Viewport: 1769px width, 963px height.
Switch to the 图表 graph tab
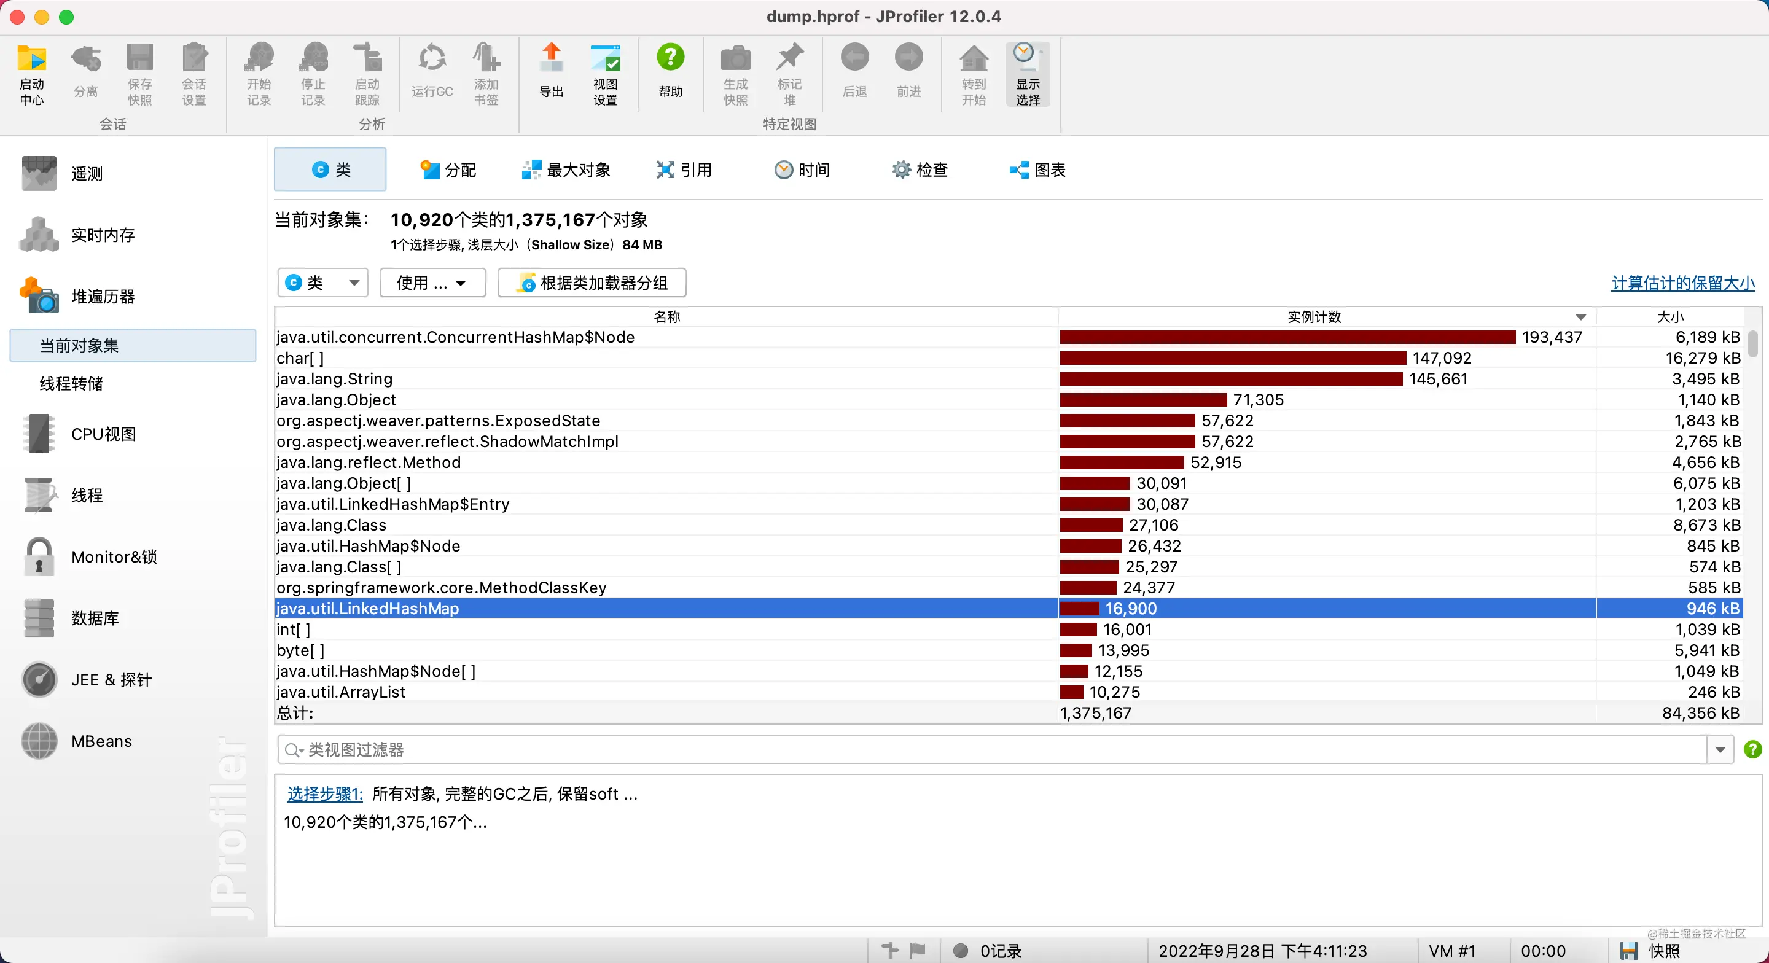(x=1037, y=169)
